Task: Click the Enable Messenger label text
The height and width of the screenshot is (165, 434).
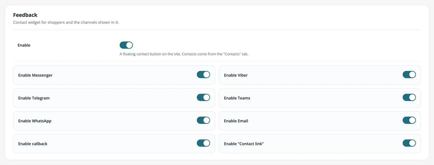Action: point(35,75)
